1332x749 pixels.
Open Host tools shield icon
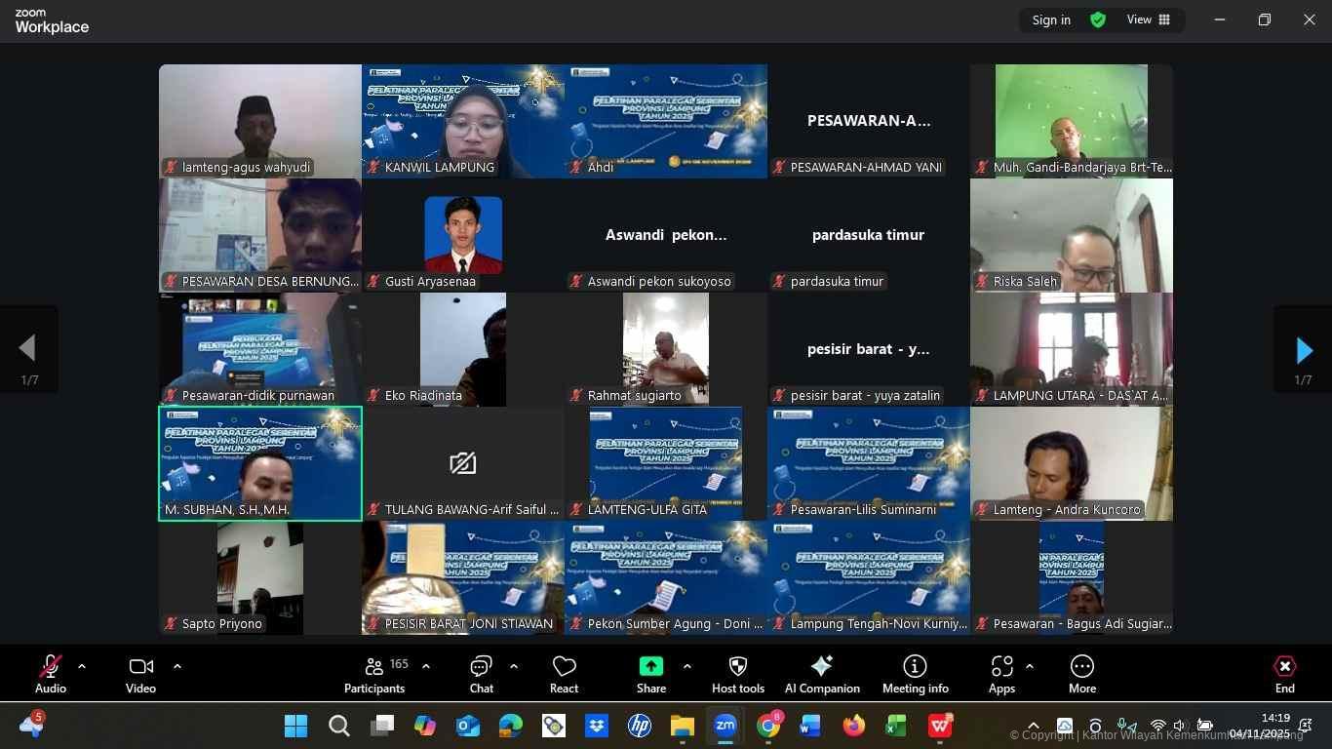[738, 675]
